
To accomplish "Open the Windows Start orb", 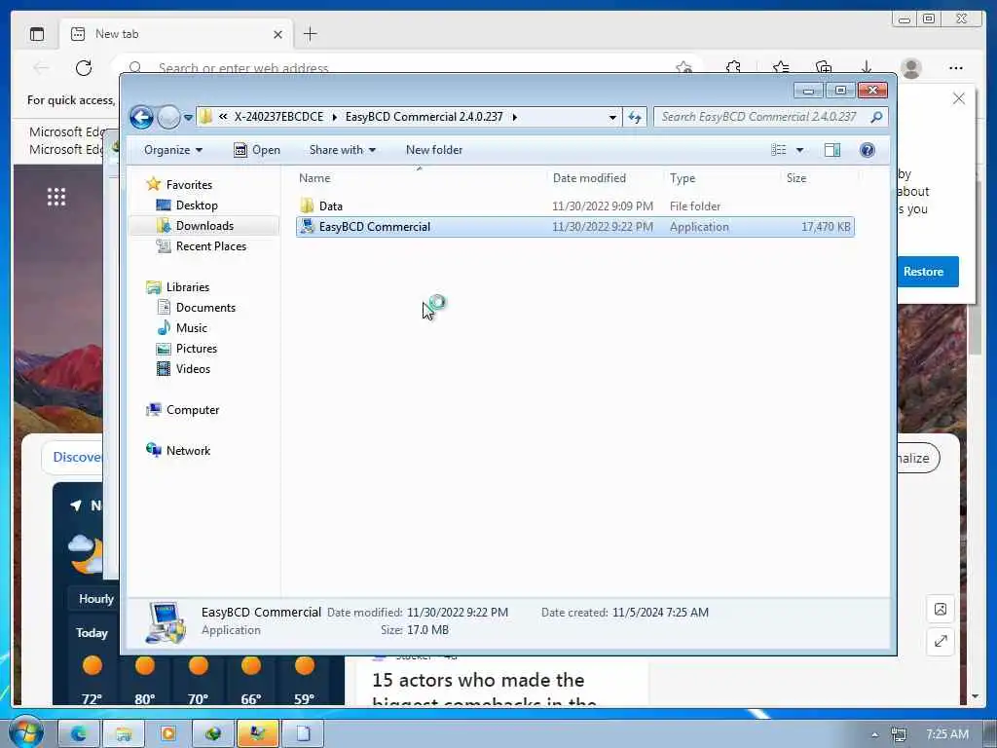I will (x=25, y=732).
